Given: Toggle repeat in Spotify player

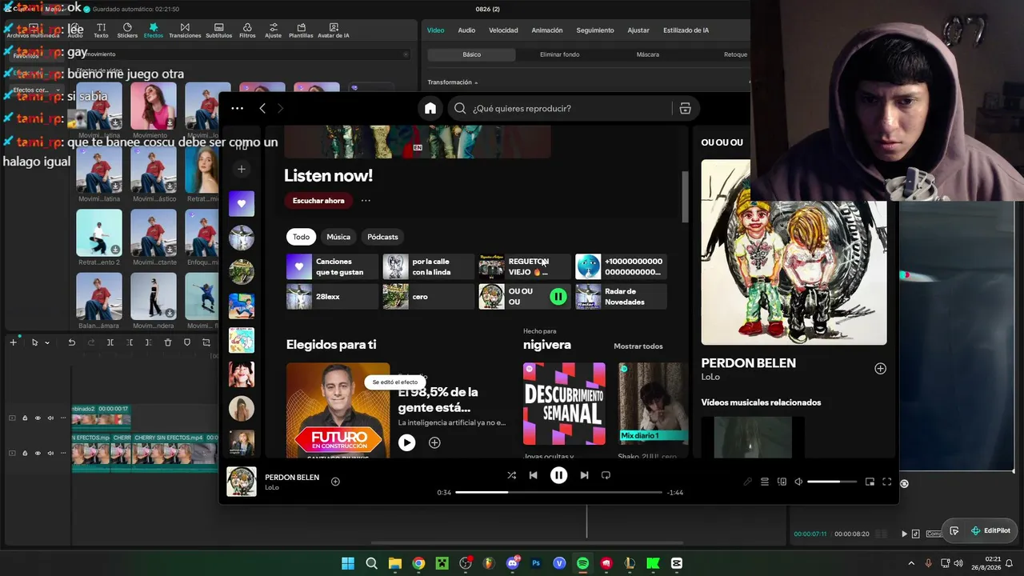Looking at the screenshot, I should point(606,475).
